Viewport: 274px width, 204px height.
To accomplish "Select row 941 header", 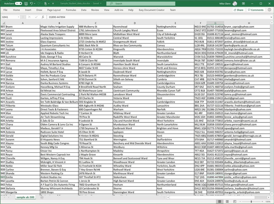I will pos(3,177).
